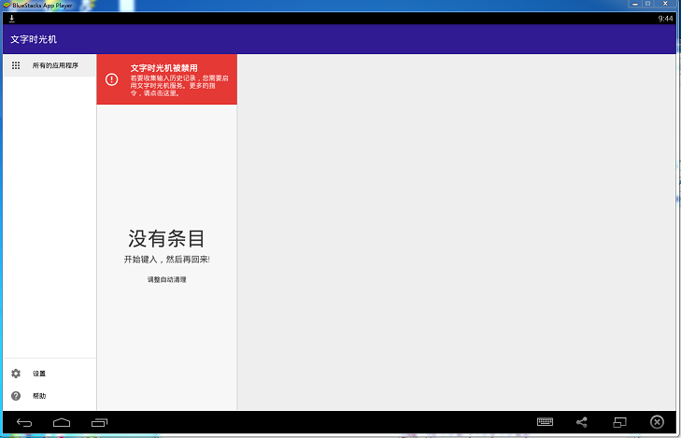Screen dimensions: 681x438
Task: Click the screen resize icon in bottom bar
Action: pos(618,422)
